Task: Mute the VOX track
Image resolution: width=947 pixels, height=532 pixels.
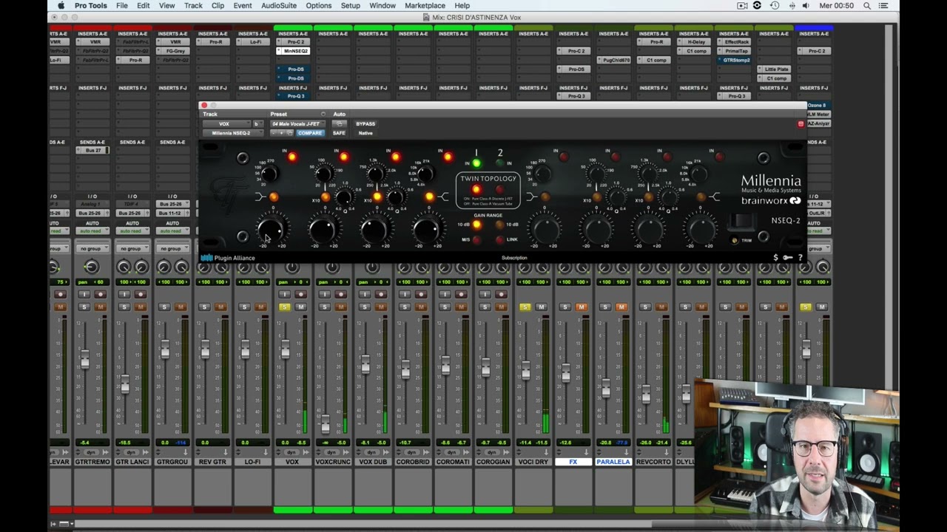Action: (300, 307)
